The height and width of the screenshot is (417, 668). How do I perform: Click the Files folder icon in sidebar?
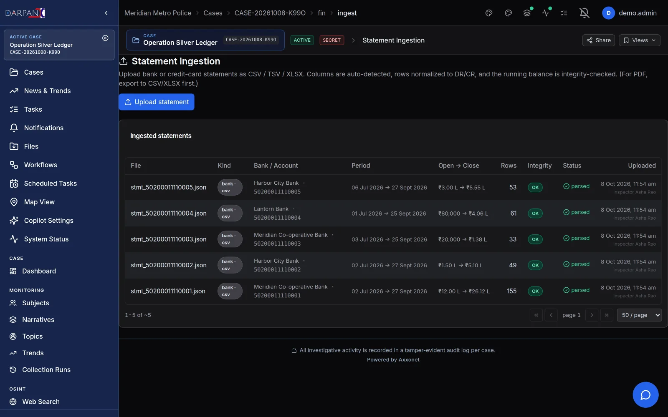point(14,146)
